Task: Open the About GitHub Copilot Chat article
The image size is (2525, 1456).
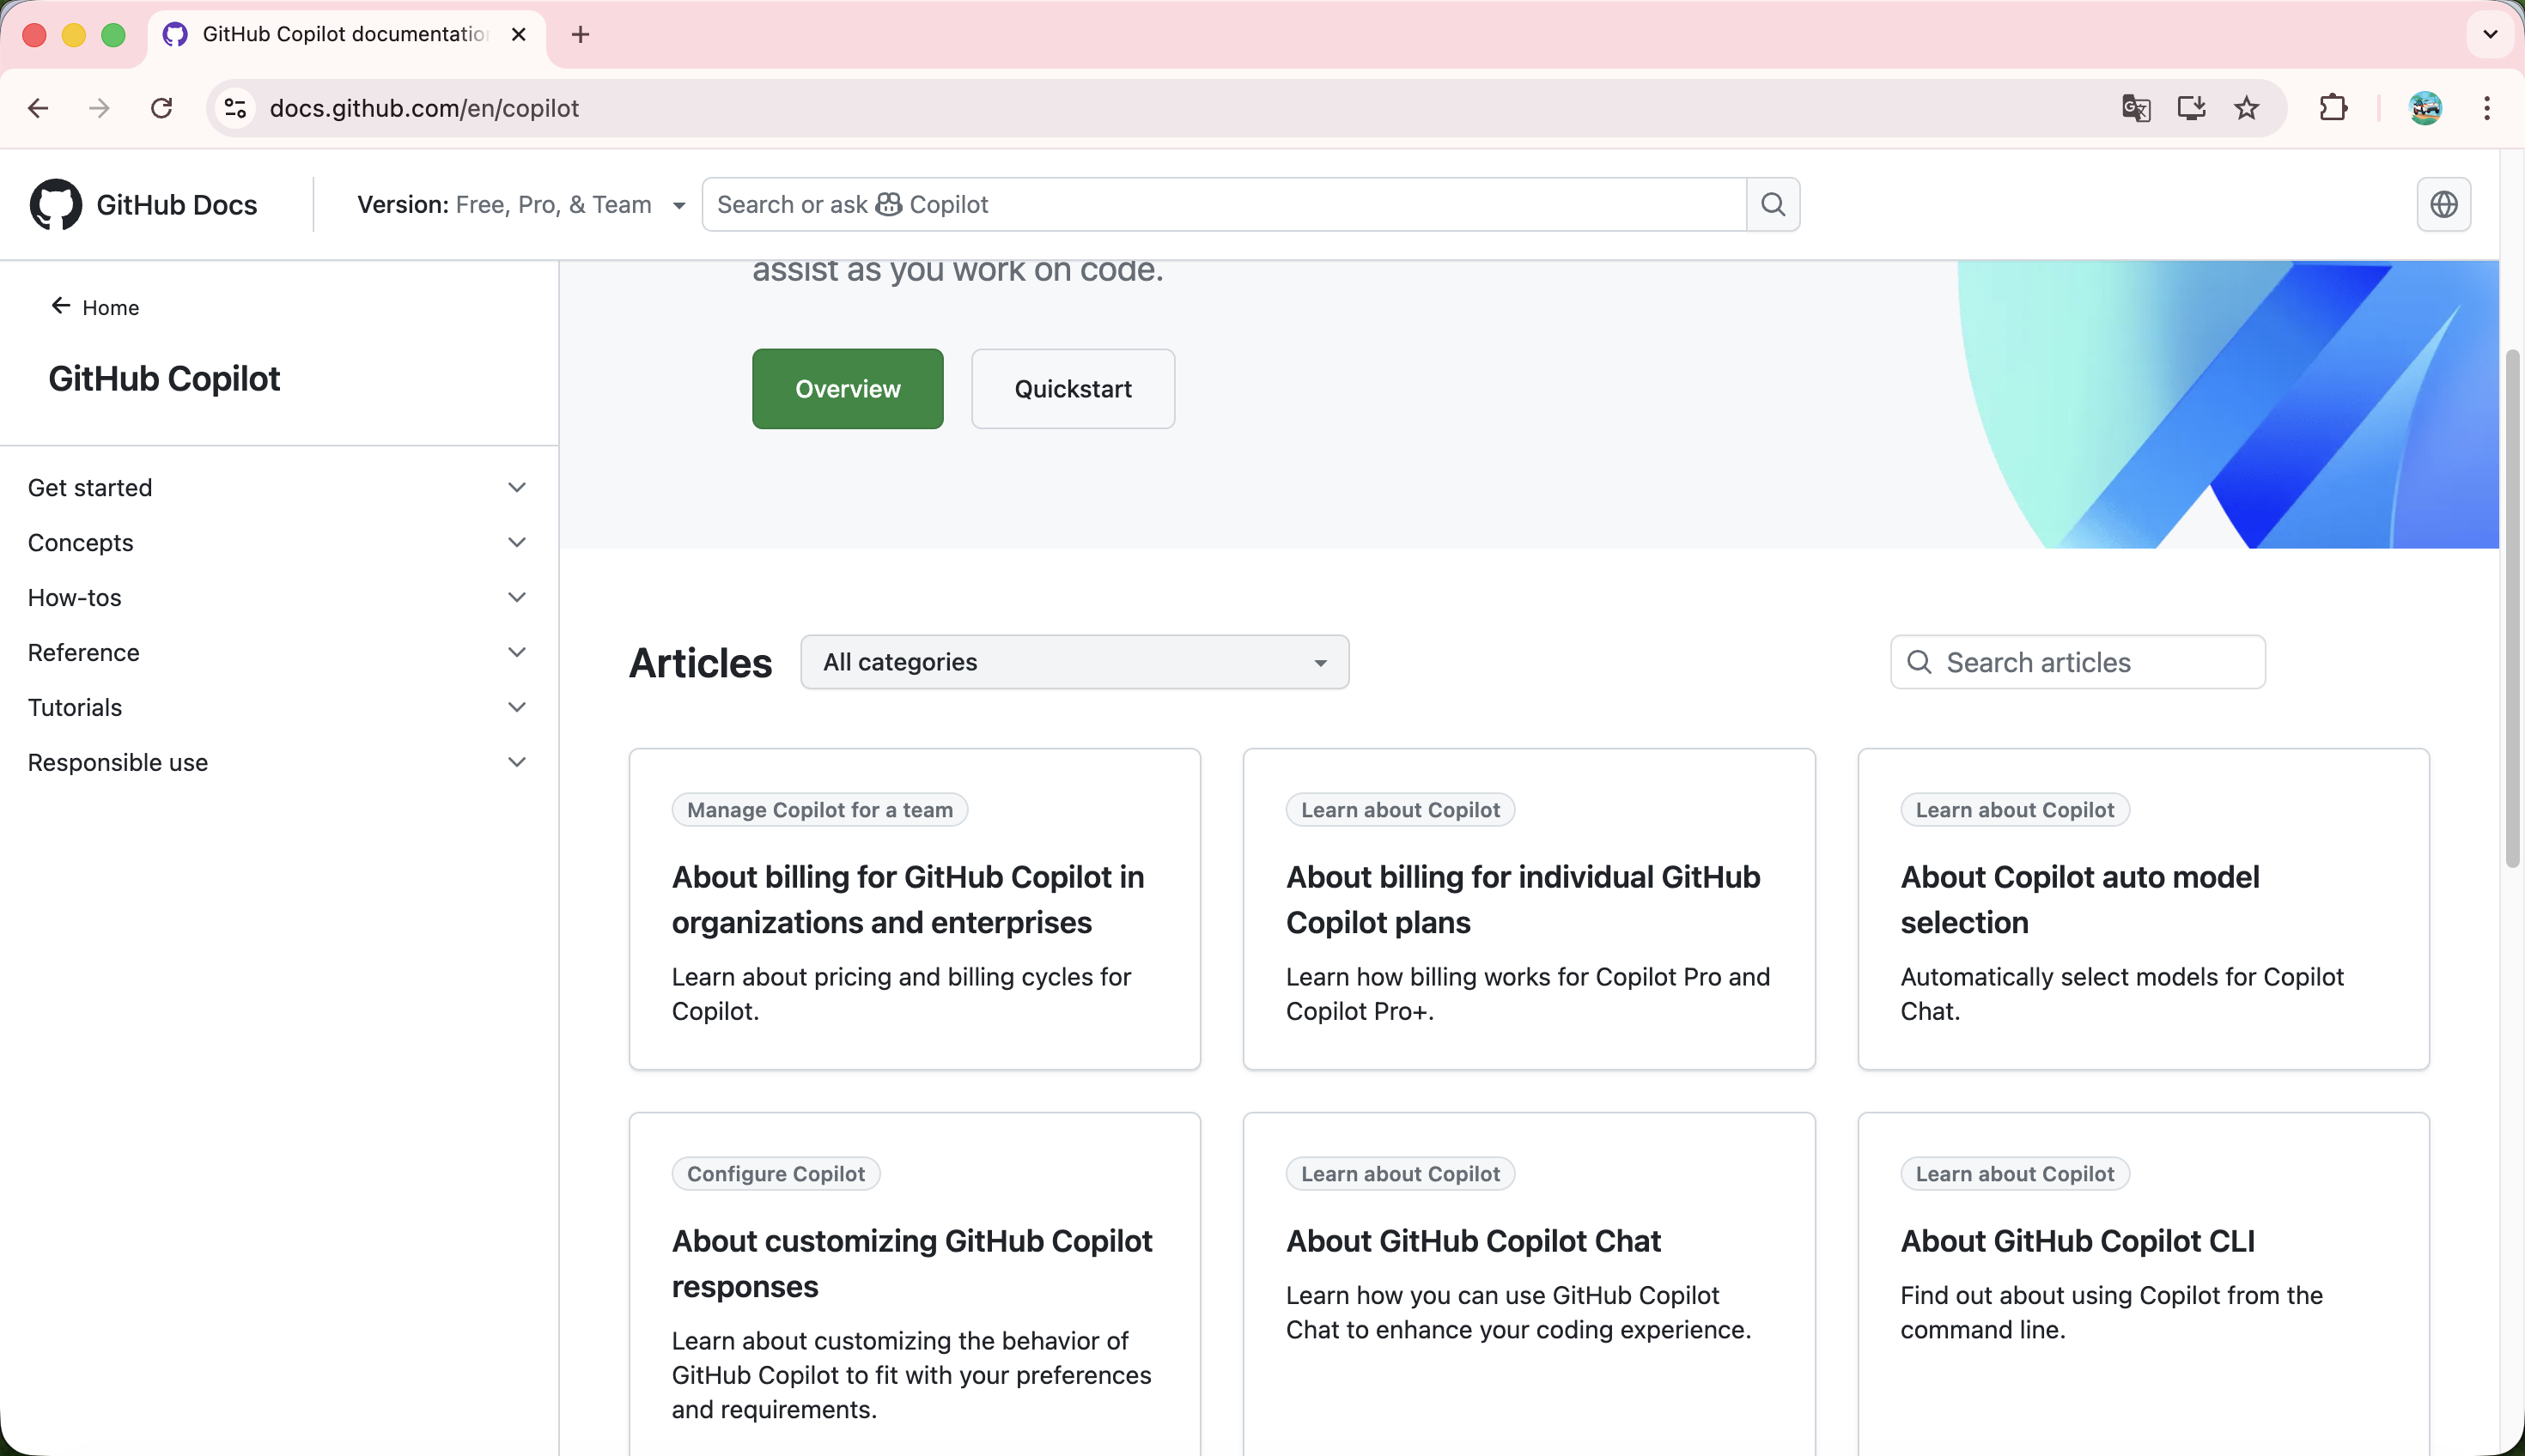Action: click(x=1473, y=1241)
